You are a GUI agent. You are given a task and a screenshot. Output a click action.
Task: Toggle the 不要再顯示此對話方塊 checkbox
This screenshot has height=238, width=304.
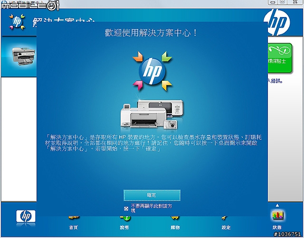click(x=126, y=209)
